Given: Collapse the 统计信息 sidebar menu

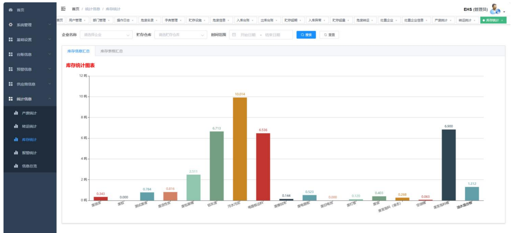Looking at the screenshot, I should pyautogui.click(x=30, y=99).
